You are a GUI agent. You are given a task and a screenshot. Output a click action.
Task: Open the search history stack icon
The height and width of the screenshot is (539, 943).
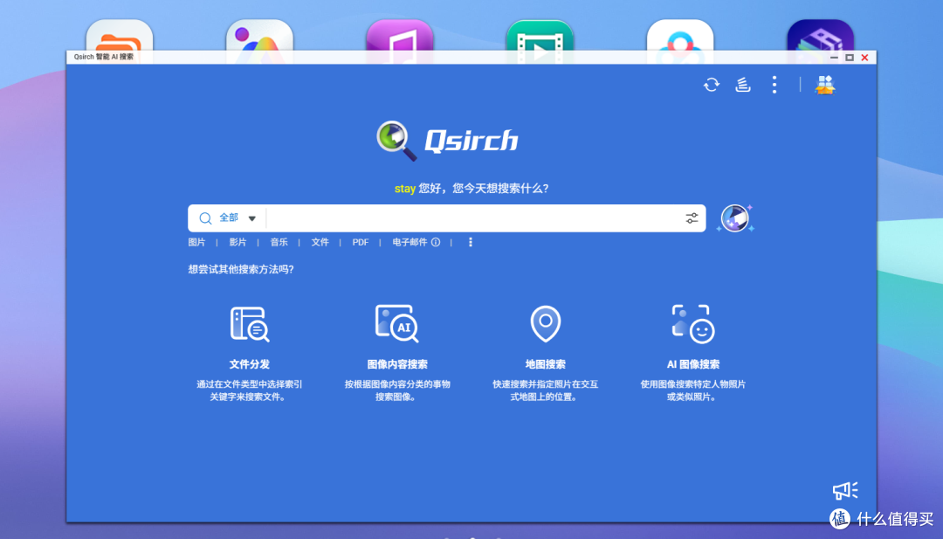pyautogui.click(x=743, y=85)
